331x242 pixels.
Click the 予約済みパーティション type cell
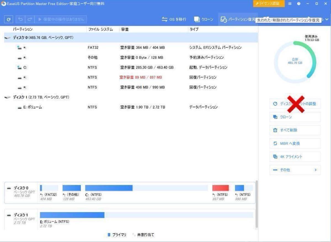[x=206, y=57]
